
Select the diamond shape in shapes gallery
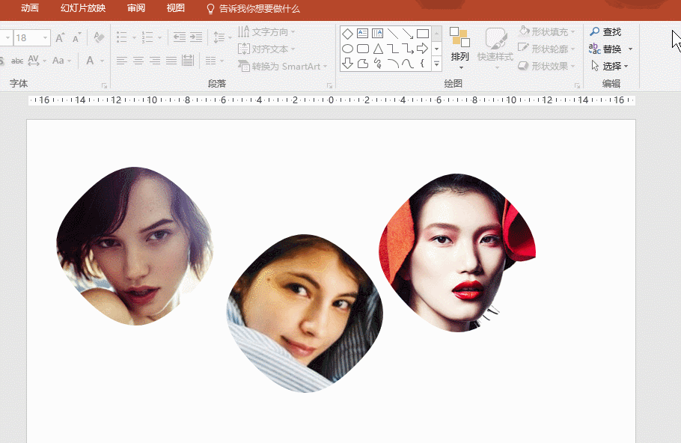point(347,34)
